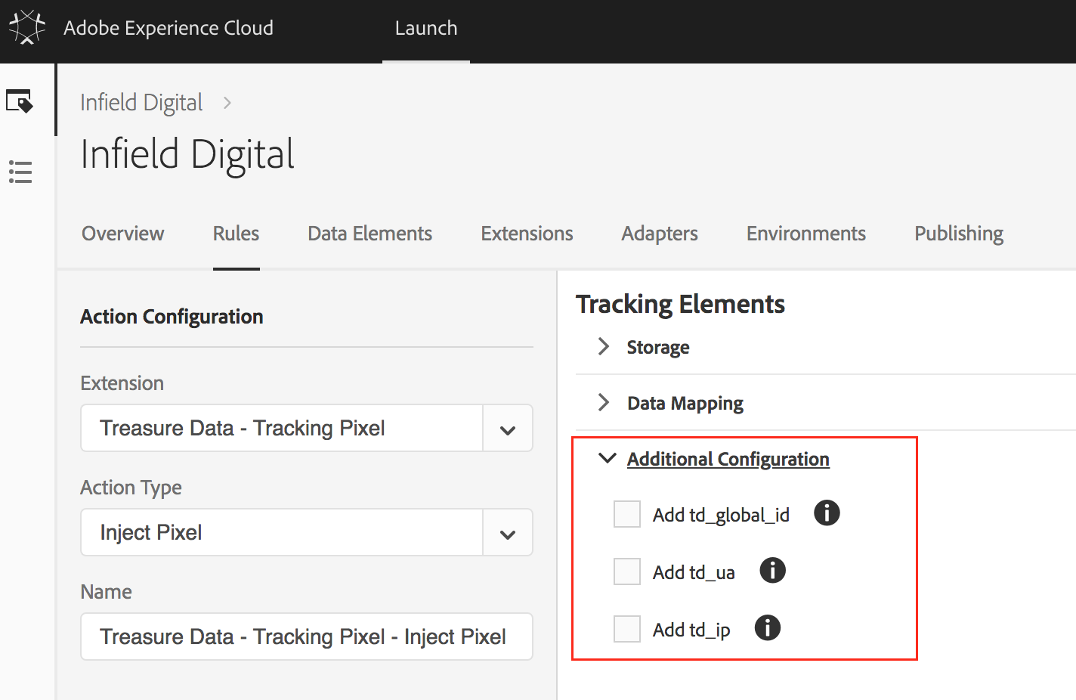Switch to the Adapters tab

tap(660, 234)
